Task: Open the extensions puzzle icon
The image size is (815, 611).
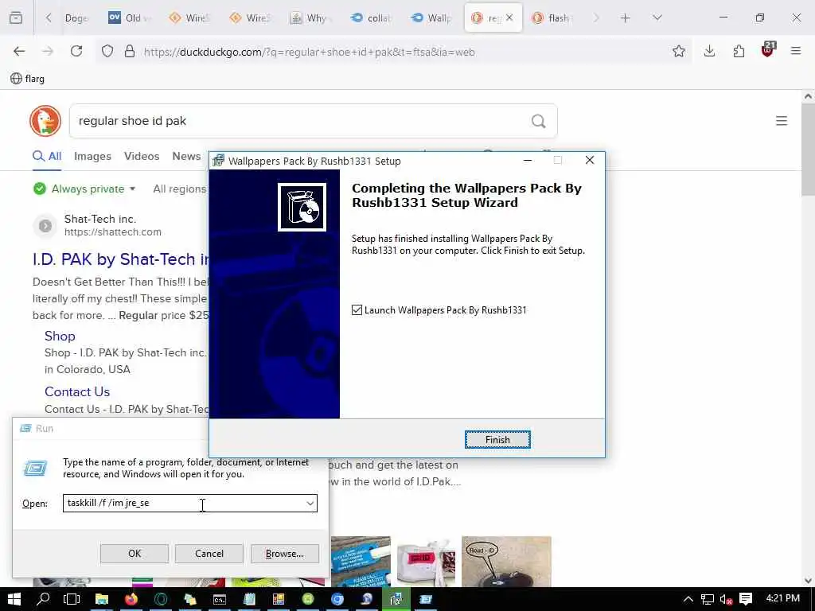Action: click(739, 51)
